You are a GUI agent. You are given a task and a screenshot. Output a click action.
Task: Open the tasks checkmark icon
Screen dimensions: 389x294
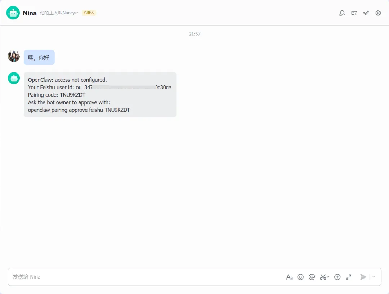(366, 13)
